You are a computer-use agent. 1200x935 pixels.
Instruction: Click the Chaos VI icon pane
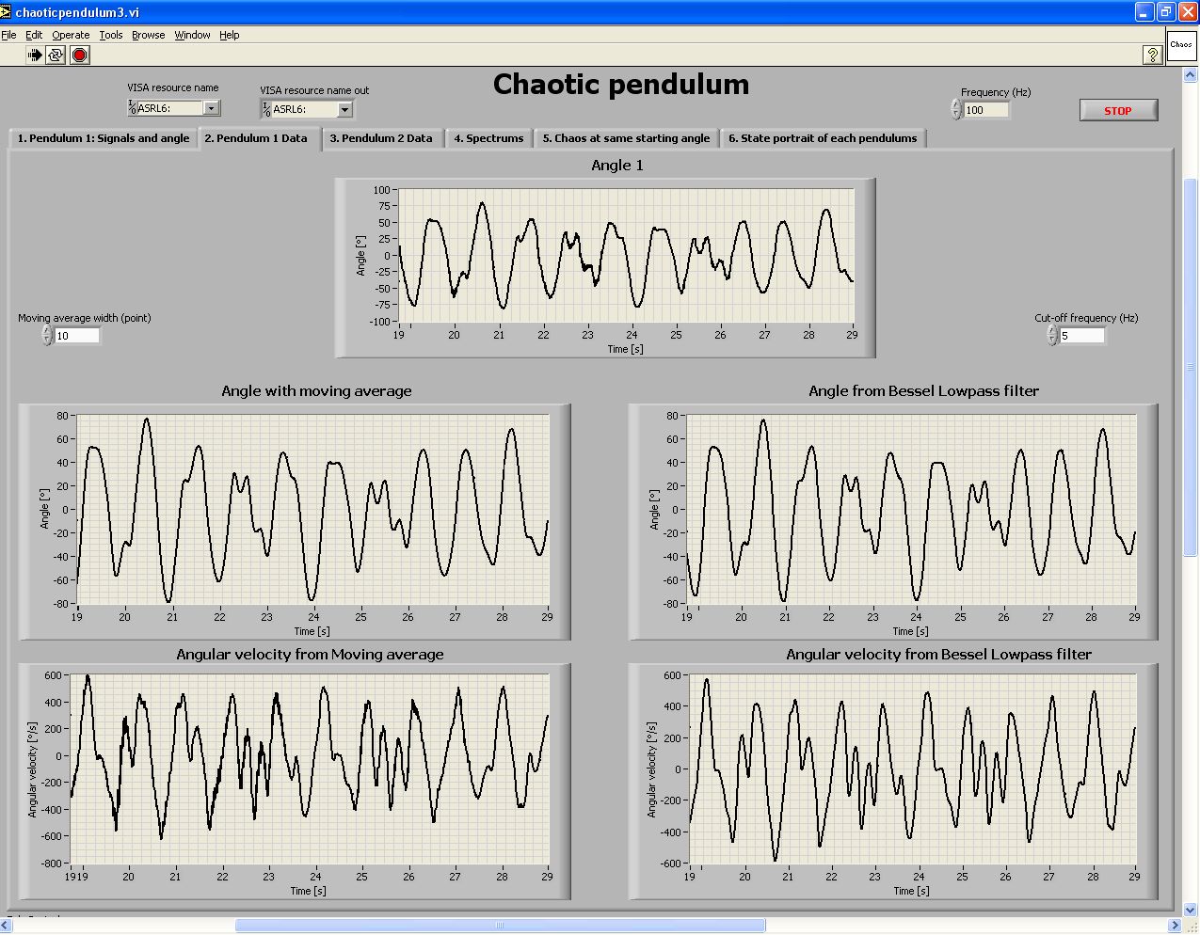1181,46
